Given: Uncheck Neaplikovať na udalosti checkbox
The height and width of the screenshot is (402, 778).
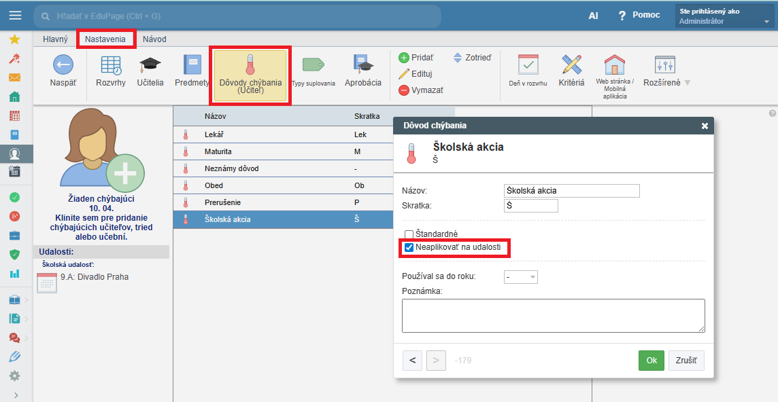Looking at the screenshot, I should pos(409,248).
